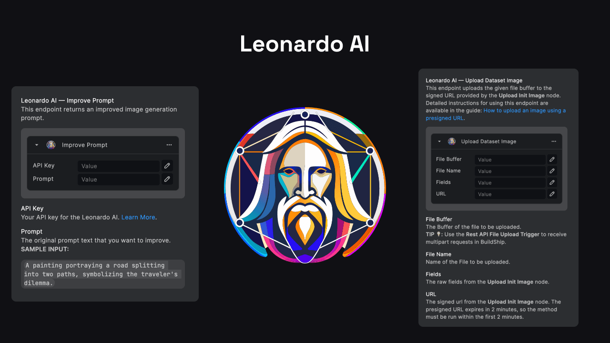The height and width of the screenshot is (343, 610).
Task: Click the large Leonardo AI logo in center
Action: click(x=305, y=185)
